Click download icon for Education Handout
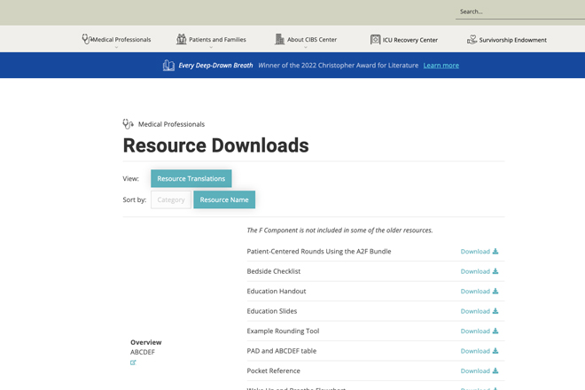This screenshot has width=585, height=390. [495, 291]
